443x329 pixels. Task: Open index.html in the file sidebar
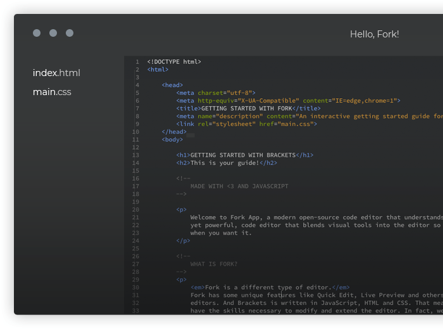pyautogui.click(x=56, y=73)
